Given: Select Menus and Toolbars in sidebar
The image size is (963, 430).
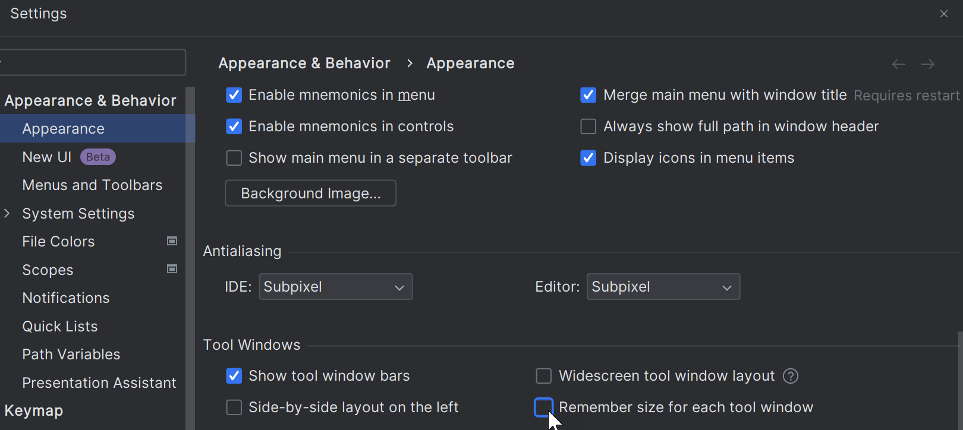Looking at the screenshot, I should [x=92, y=185].
